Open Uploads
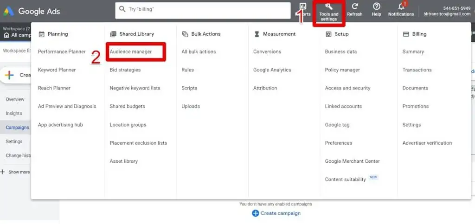Viewport: 475px width, 224px height. click(191, 106)
